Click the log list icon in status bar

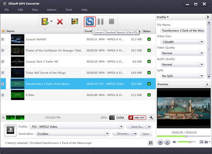pyautogui.click(x=151, y=143)
